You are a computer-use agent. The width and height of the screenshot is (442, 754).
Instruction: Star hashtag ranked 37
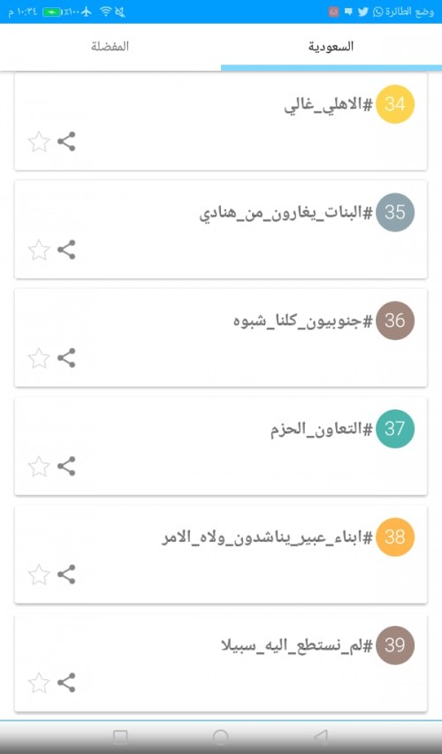click(x=39, y=466)
